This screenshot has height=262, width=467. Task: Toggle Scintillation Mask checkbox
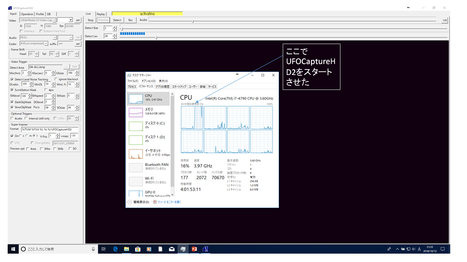[12, 90]
